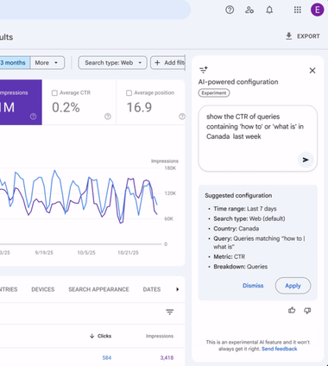Click the Time range: Last 7 days item
The height and width of the screenshot is (366, 328).
[245, 209]
